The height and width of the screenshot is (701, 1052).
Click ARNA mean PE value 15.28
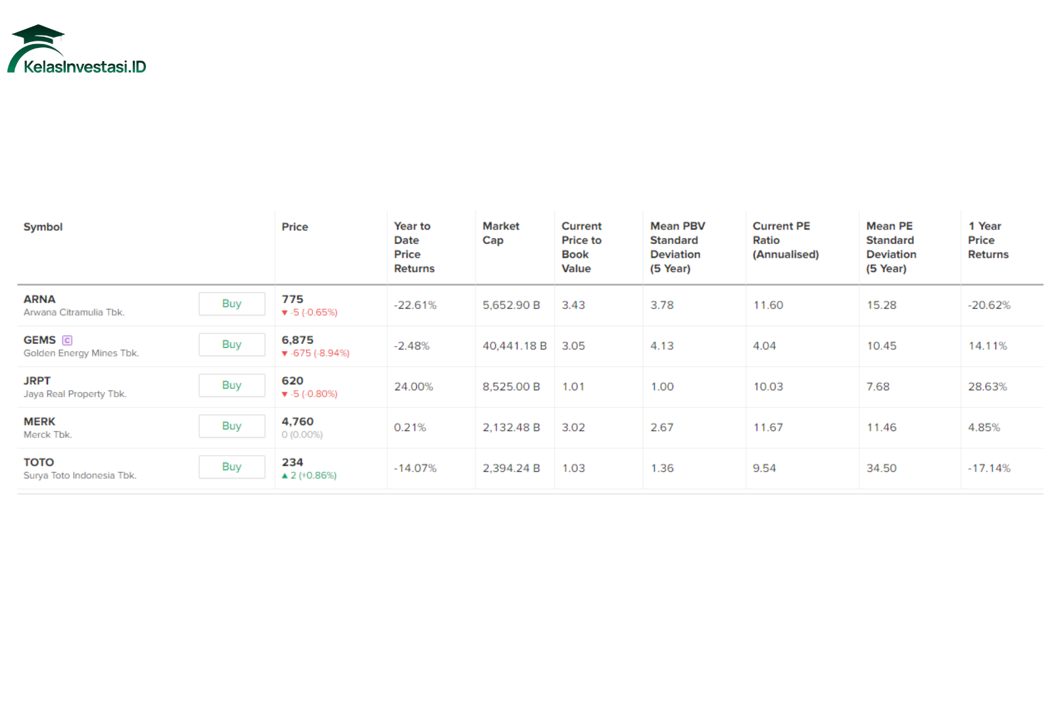[x=882, y=305]
